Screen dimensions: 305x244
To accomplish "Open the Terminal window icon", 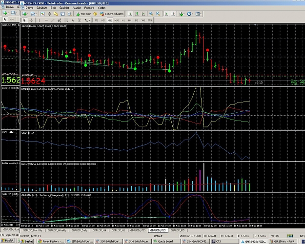I will tap(62, 14).
